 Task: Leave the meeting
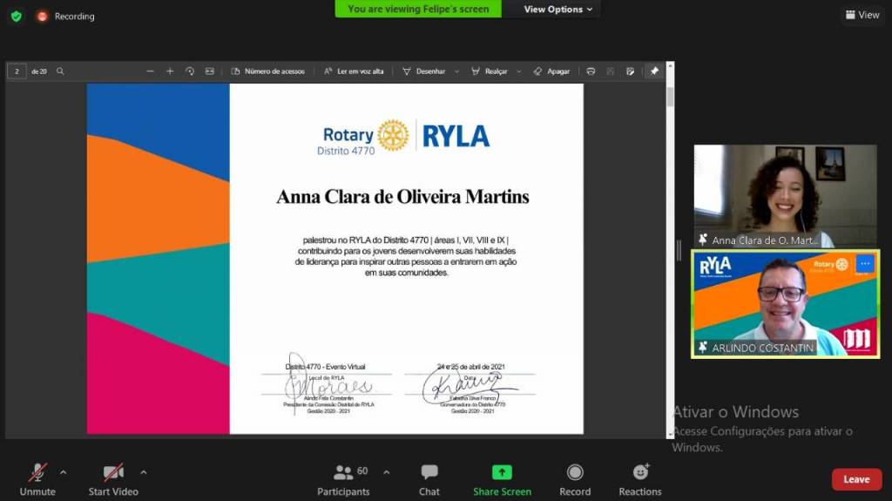855,479
